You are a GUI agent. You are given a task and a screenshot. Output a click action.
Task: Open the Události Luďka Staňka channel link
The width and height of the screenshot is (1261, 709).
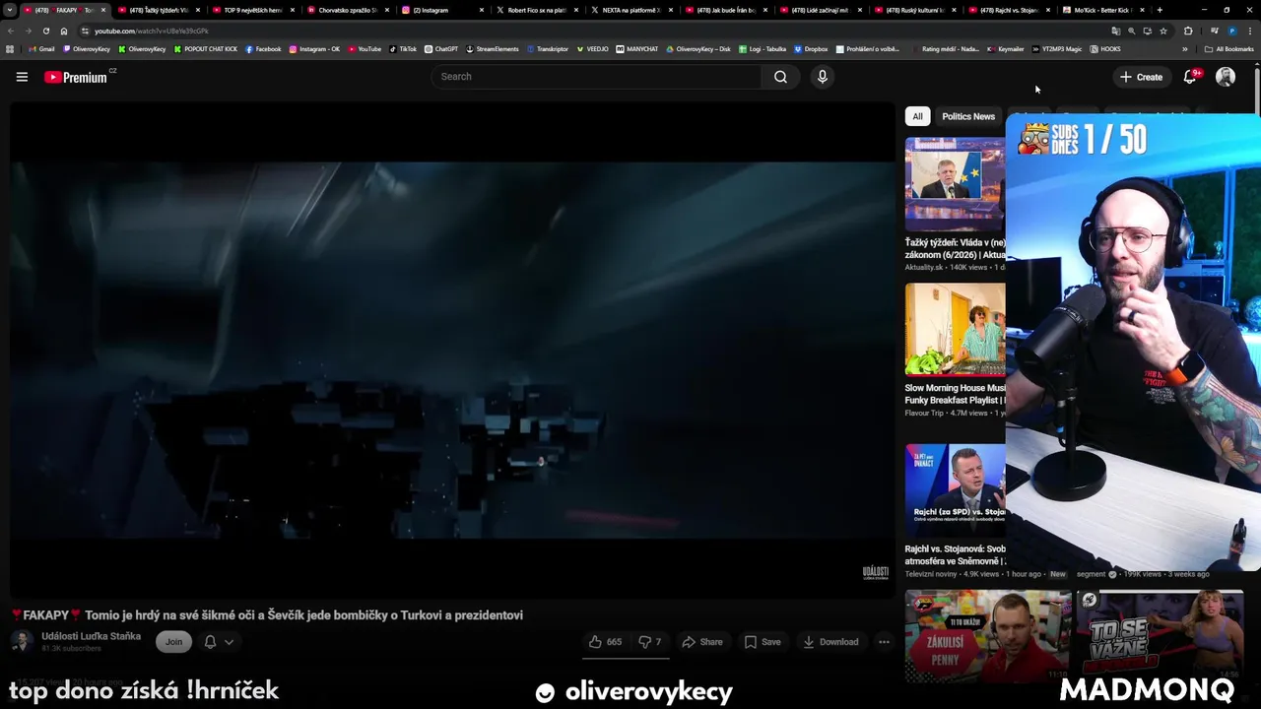(91, 636)
